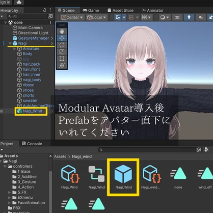
Task: Switch to the Console tab
Action: [32, 144]
